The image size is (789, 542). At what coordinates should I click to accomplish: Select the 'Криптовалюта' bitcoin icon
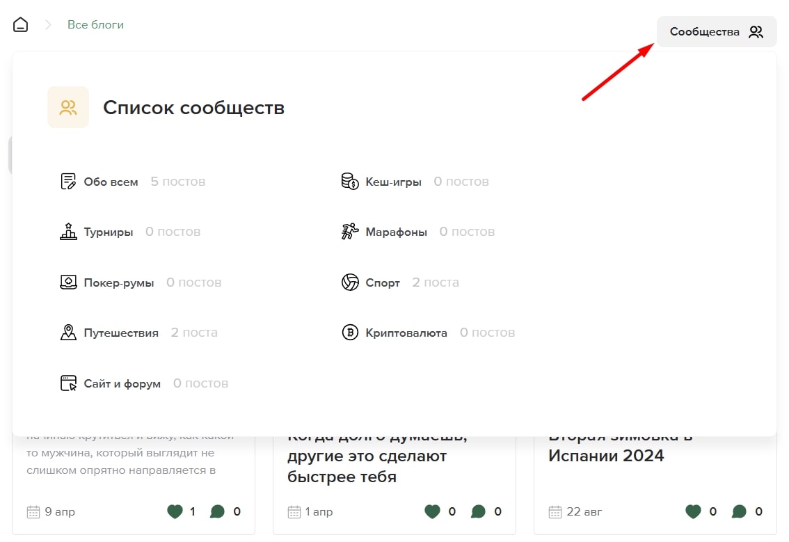click(351, 331)
